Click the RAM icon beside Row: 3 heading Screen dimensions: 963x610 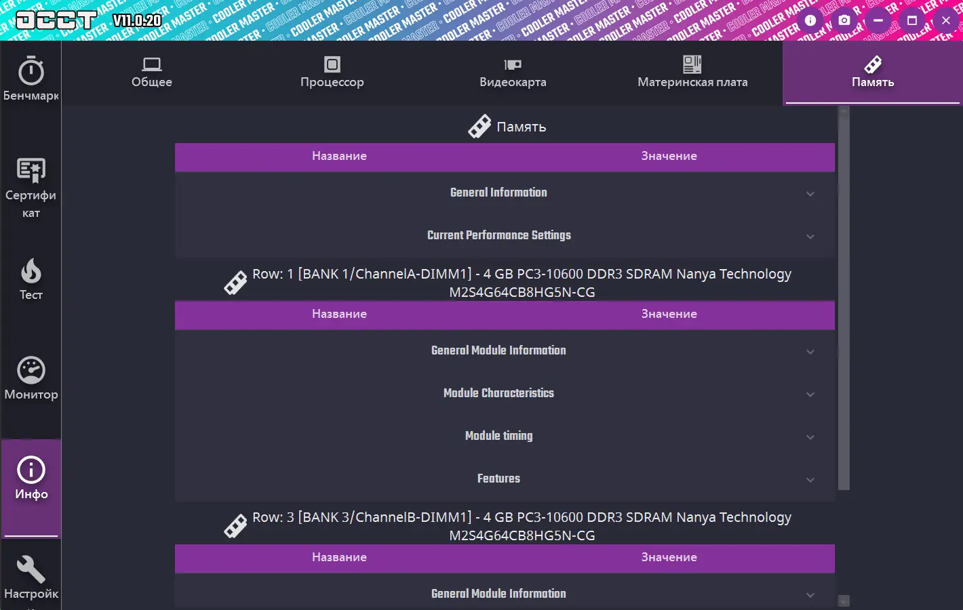click(x=235, y=526)
